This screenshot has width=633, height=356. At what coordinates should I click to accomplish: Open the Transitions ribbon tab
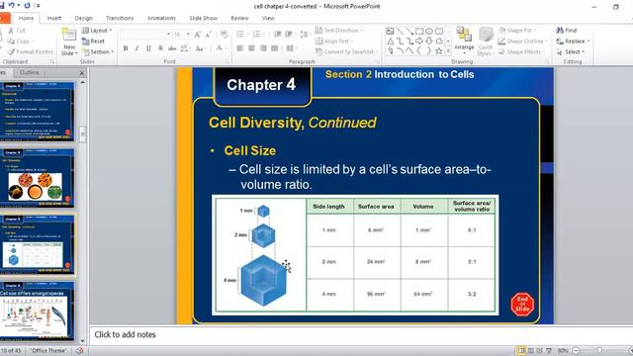click(x=120, y=18)
